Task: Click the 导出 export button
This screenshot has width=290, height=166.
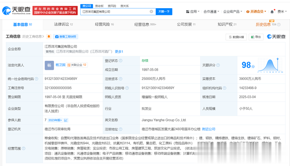Action: (x=256, y=37)
